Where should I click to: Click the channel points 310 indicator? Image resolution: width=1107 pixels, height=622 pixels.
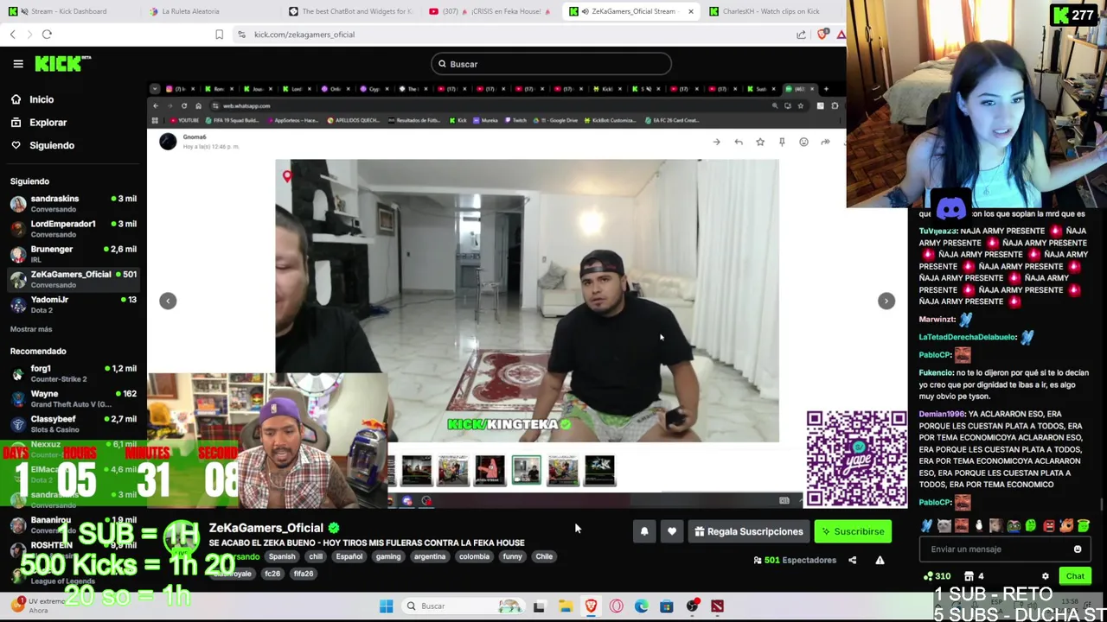[x=937, y=576]
